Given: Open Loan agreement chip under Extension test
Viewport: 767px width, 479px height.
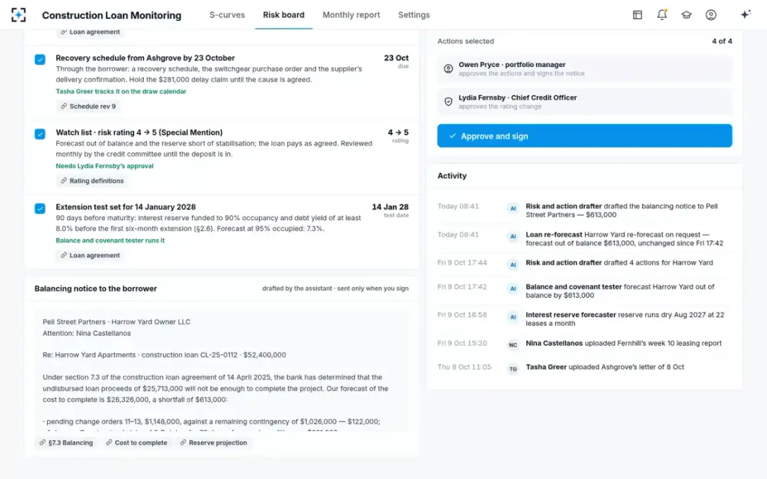Looking at the screenshot, I should [90, 255].
